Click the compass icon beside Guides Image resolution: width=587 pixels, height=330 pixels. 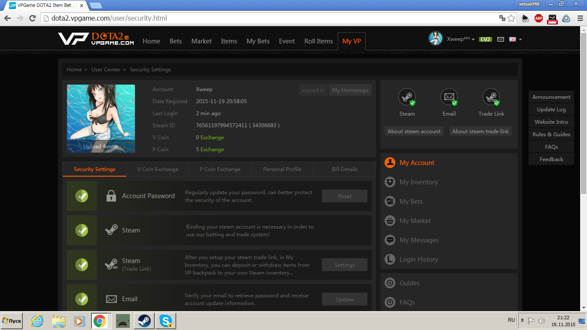point(390,283)
